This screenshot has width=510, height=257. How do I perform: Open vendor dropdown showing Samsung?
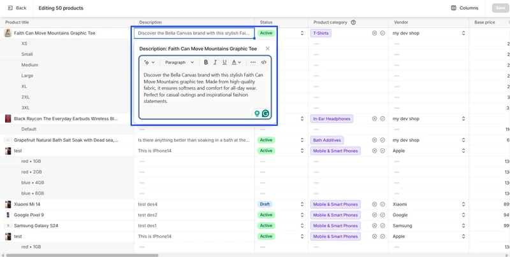pos(463,226)
